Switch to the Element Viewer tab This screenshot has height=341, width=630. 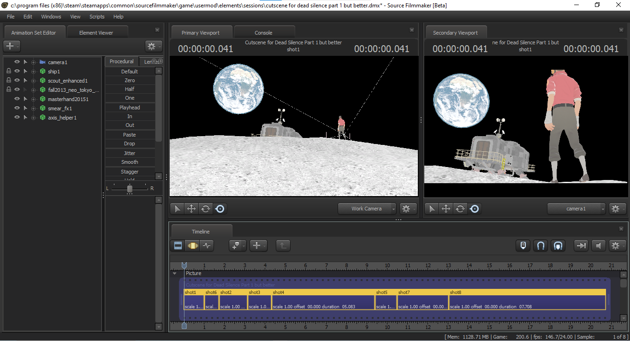(96, 33)
